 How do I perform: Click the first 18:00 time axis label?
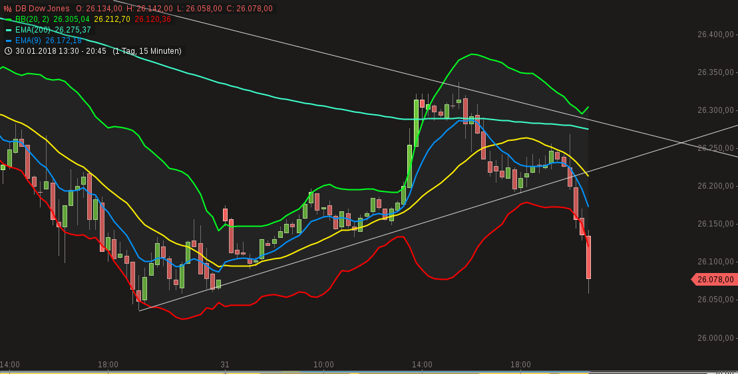coord(108,365)
